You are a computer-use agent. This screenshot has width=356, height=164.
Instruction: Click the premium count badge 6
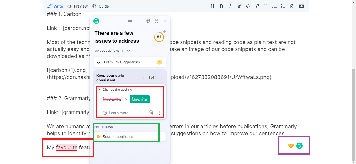159,62
